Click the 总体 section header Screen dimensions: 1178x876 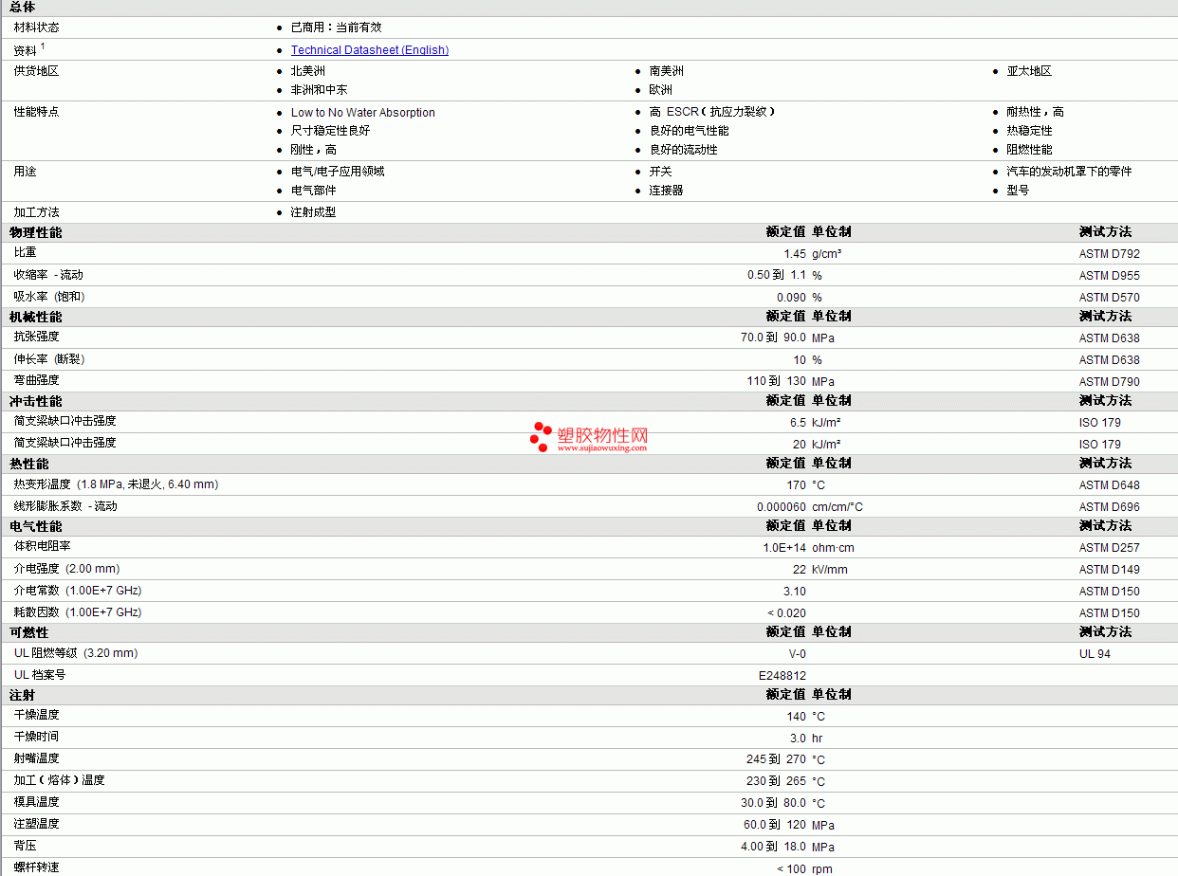point(23,7)
